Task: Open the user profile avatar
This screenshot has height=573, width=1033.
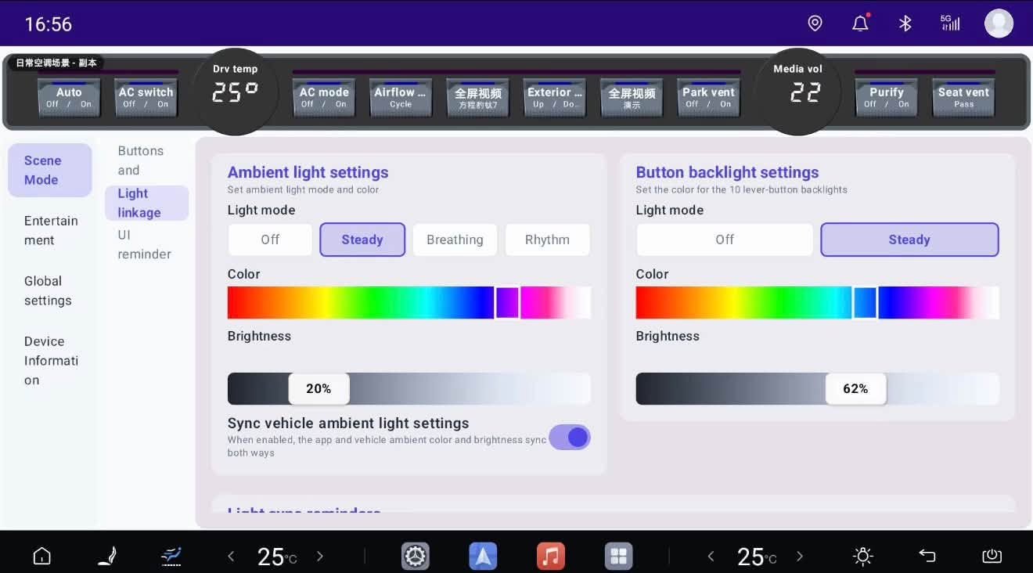Action: click(x=999, y=23)
